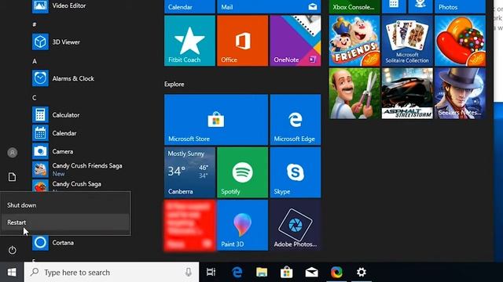
Task: Open File Explorer from taskbar
Action: tap(262, 273)
